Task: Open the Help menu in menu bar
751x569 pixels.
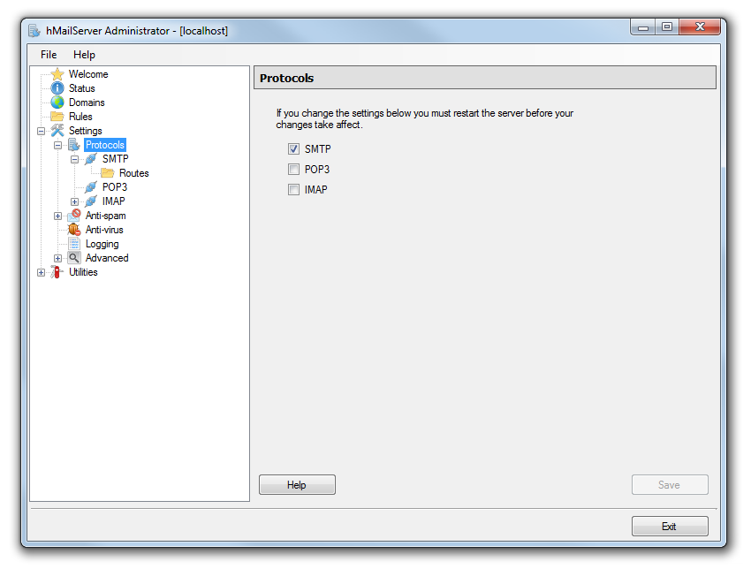Action: pyautogui.click(x=84, y=55)
